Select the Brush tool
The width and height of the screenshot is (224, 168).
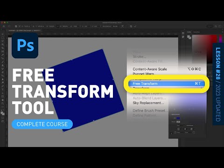(x=3, y=62)
